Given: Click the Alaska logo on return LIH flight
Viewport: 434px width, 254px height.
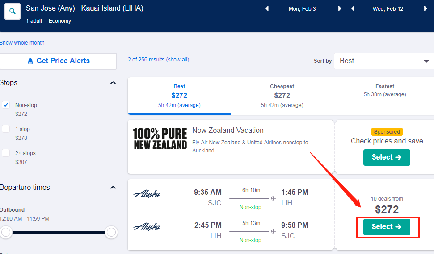Looking at the screenshot, I should 147,227.
